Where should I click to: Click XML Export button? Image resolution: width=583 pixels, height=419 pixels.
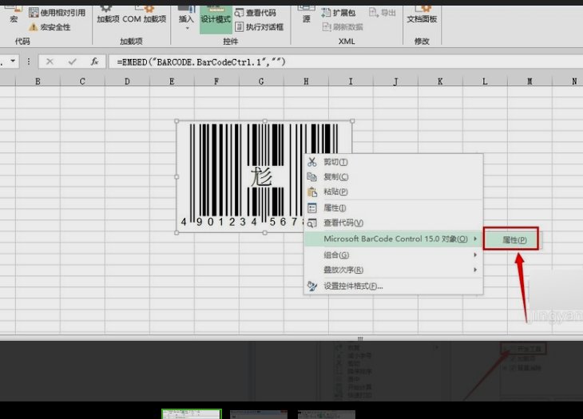[x=383, y=13]
